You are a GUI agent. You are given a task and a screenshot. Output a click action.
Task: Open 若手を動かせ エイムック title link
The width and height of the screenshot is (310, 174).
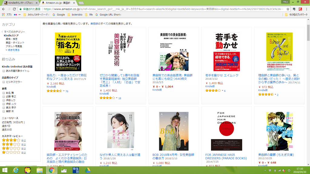[222, 75]
